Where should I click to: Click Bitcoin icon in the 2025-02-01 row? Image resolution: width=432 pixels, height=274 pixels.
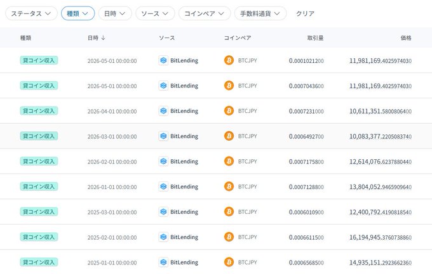[x=229, y=237]
